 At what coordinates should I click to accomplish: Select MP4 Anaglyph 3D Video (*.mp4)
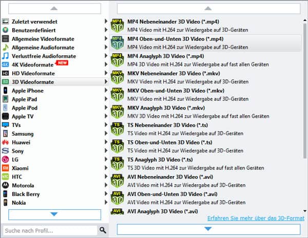(x=205, y=60)
